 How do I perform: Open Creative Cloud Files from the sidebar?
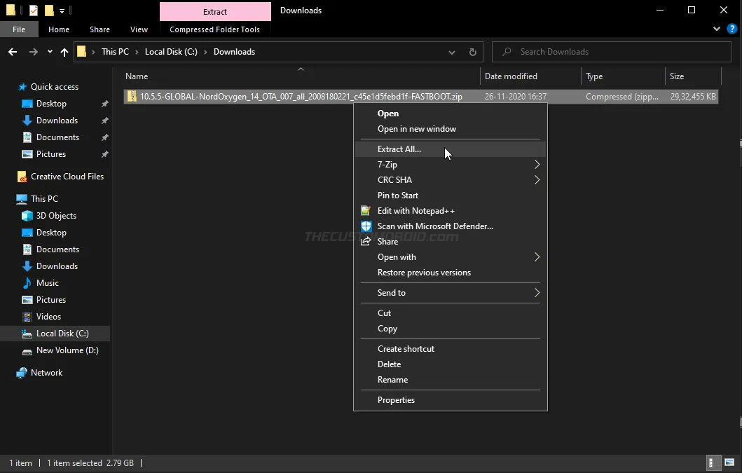pos(67,176)
